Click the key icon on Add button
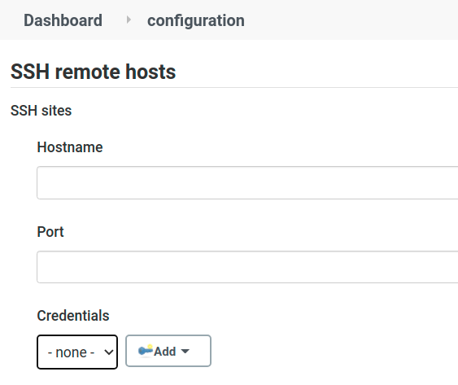Screen dimensions: 458x385 [x=146, y=351]
